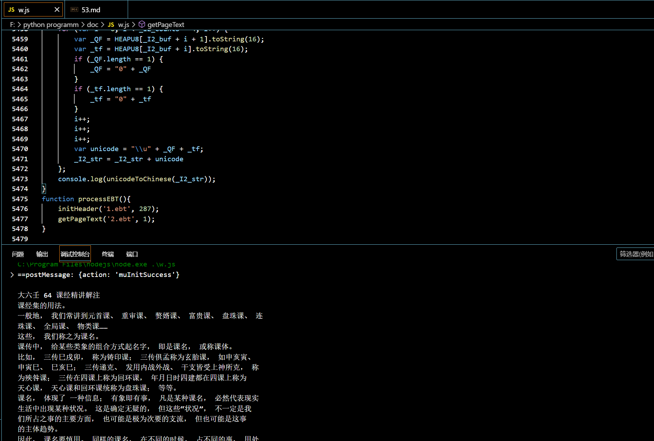Open the getPageText breadcrumb symbol list
The height and width of the screenshot is (441, 654).
click(x=166, y=25)
